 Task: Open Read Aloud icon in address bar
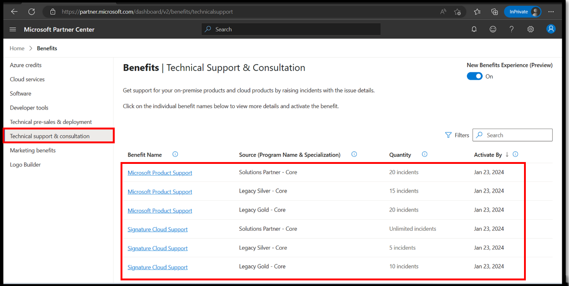click(x=443, y=12)
